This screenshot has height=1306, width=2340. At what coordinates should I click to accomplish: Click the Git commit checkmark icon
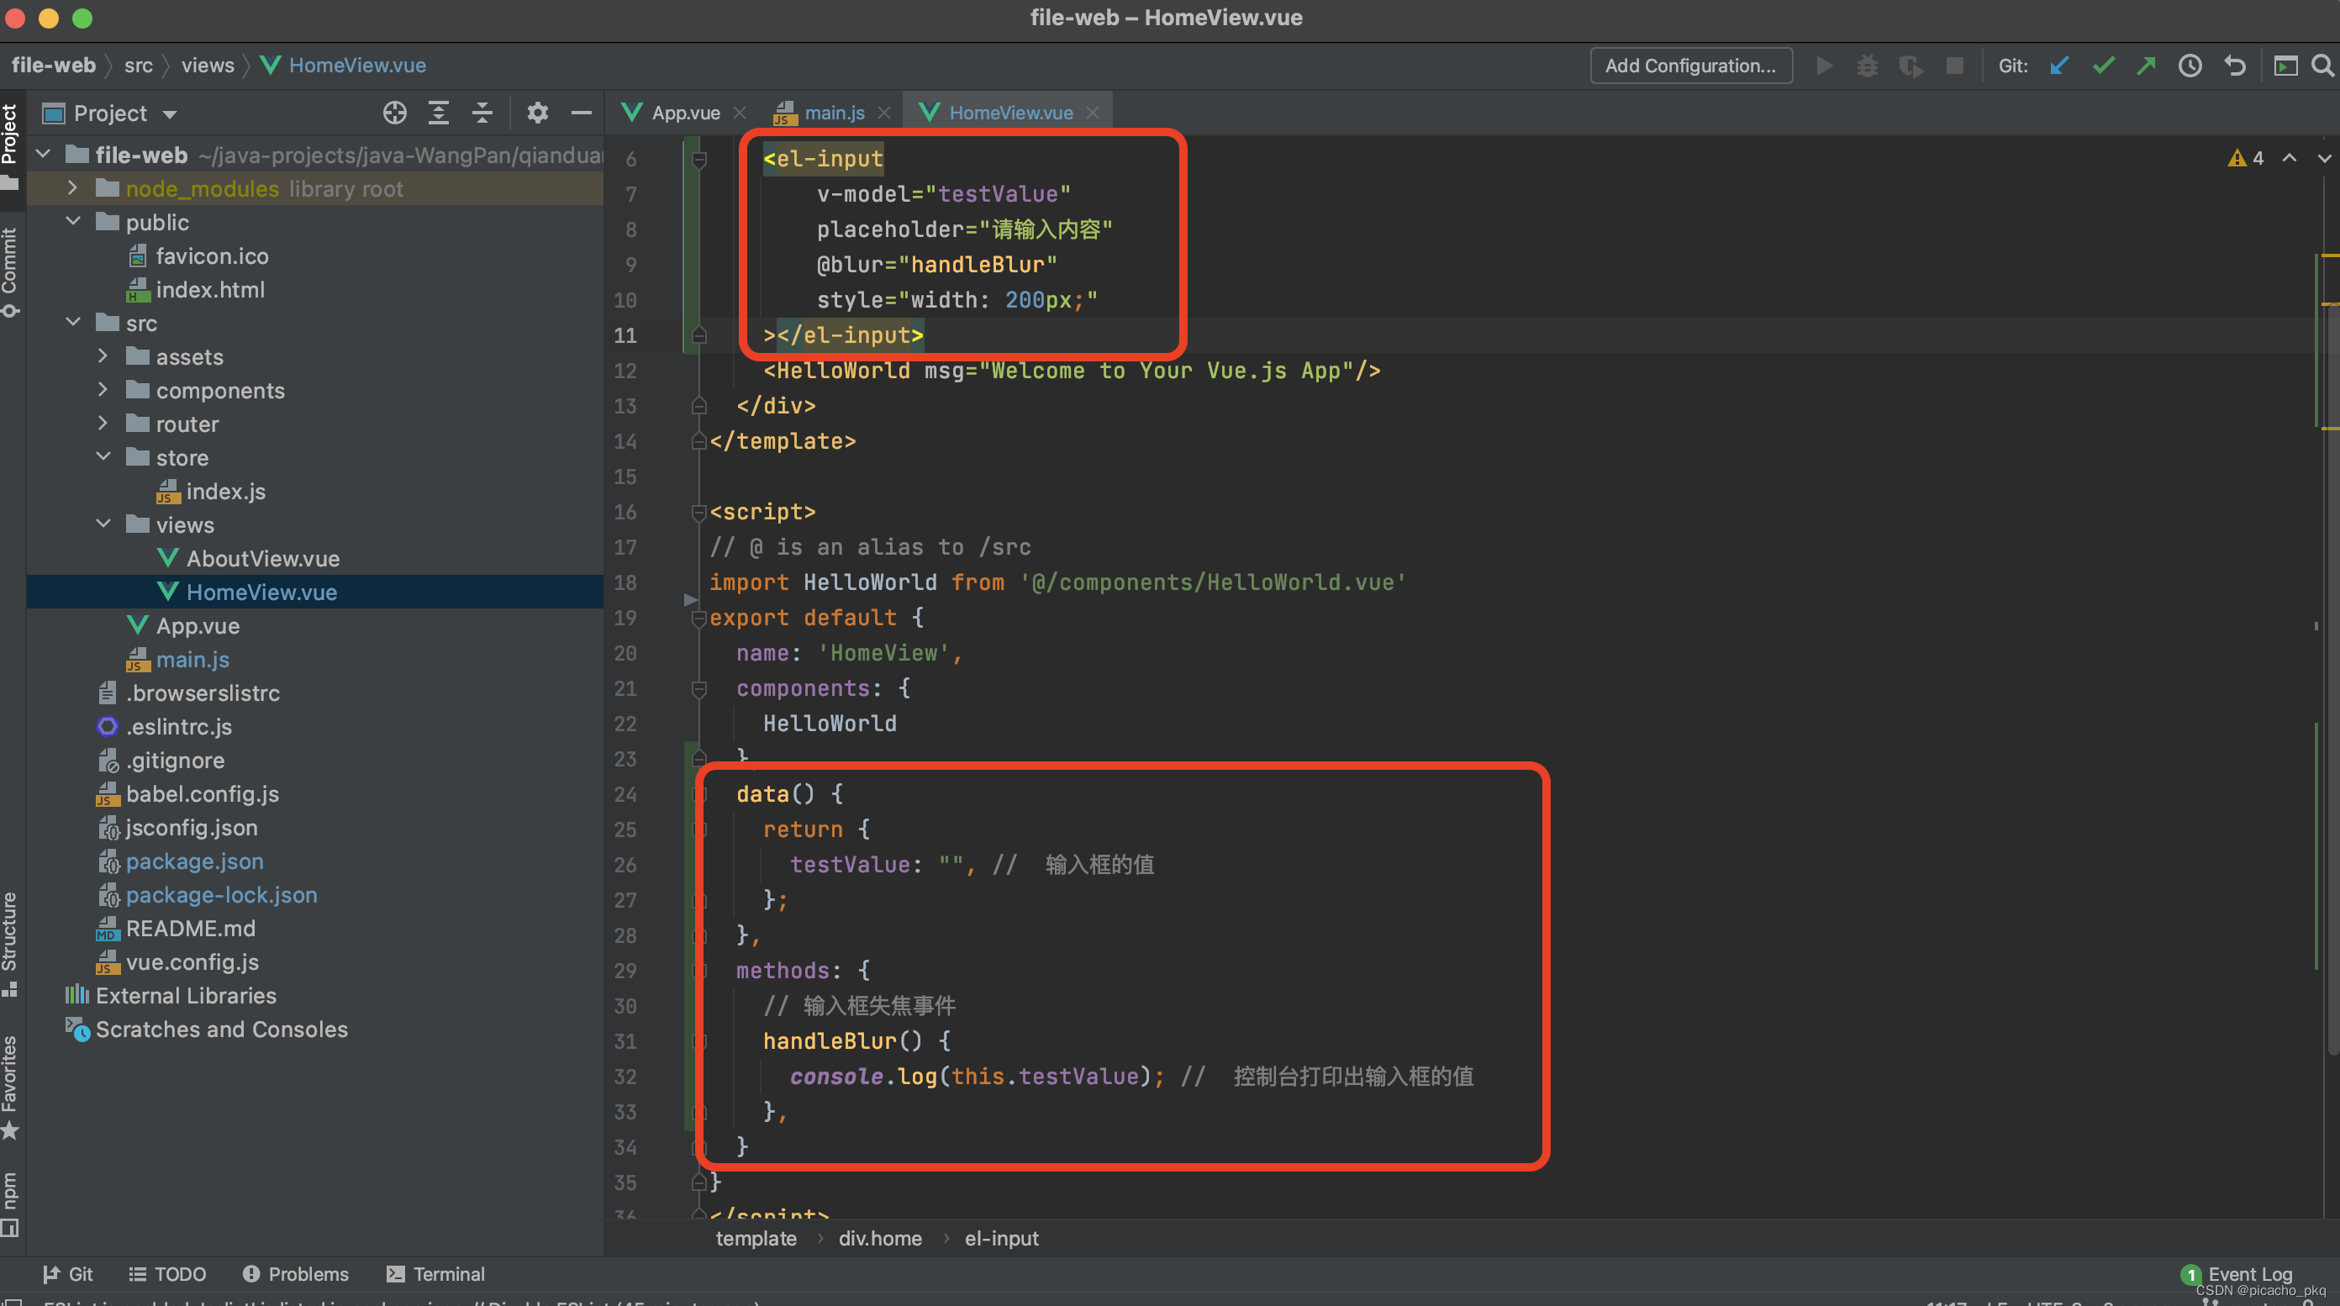tap(2103, 66)
